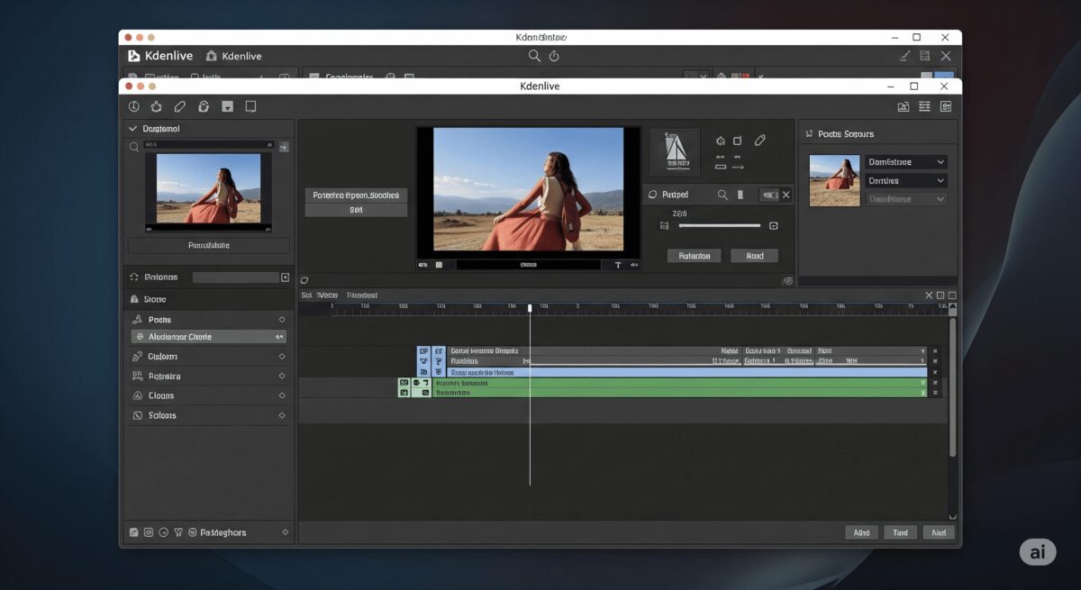Screen dimensions: 1081x590
Task: Click the Roiantoa button under the slider
Action: (x=695, y=256)
